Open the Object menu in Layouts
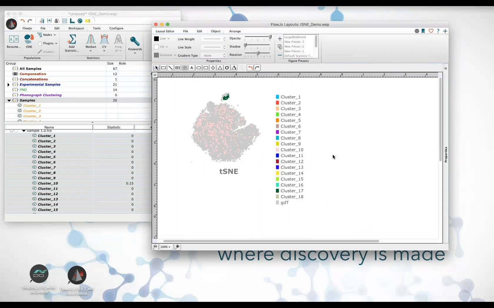Viewport: 494px width, 308px height. click(216, 31)
